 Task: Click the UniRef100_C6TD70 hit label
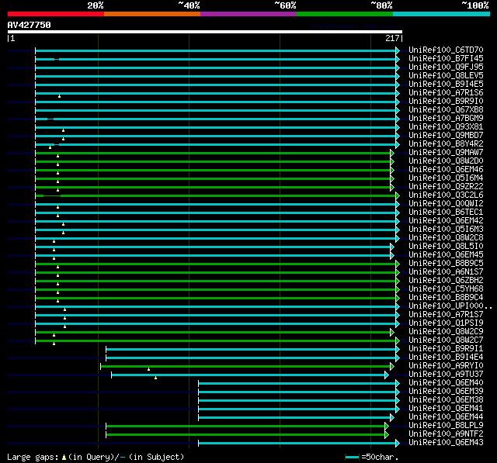(x=446, y=50)
